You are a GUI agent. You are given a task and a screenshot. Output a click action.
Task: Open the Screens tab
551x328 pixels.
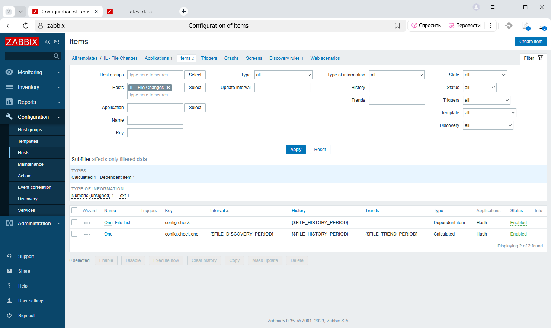pos(254,58)
